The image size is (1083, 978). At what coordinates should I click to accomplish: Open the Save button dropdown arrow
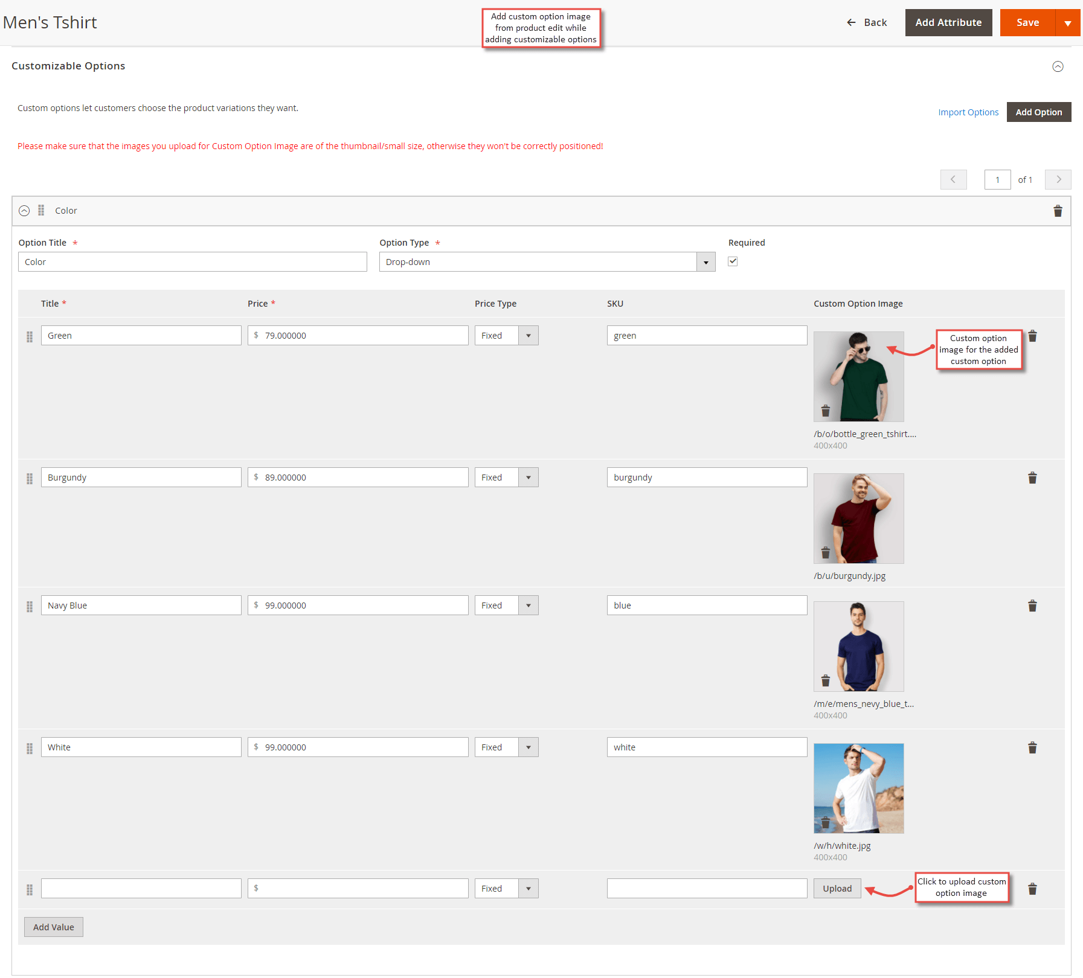click(1068, 23)
